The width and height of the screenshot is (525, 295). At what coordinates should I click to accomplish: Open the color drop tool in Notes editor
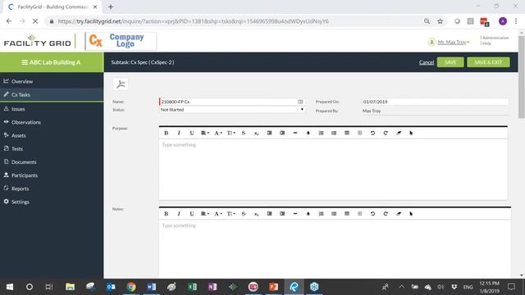pyautogui.click(x=308, y=214)
